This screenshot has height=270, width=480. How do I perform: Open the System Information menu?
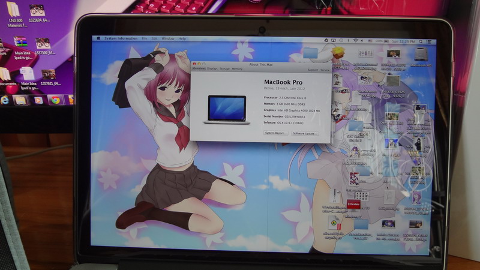point(118,38)
